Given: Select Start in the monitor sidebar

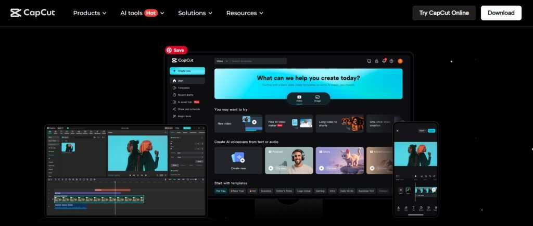Looking at the screenshot, I should [187, 81].
